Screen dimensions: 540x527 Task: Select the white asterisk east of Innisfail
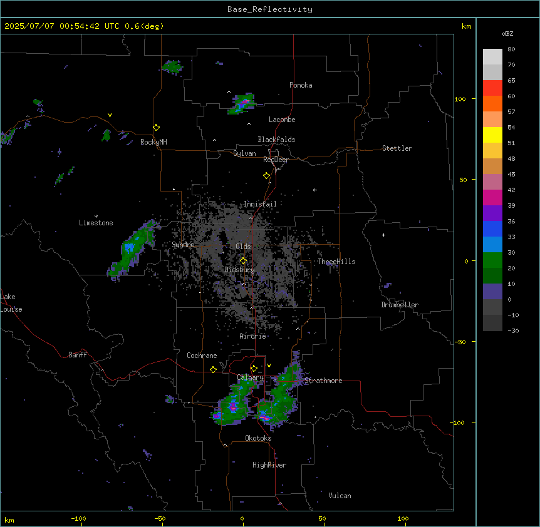point(314,190)
